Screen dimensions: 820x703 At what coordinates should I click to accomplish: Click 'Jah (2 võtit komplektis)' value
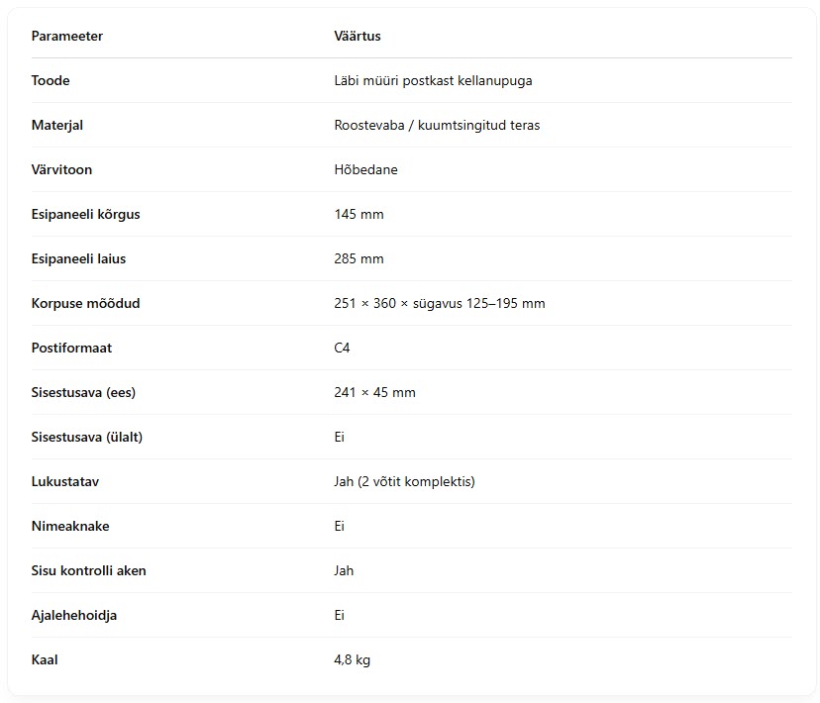pyautogui.click(x=404, y=481)
